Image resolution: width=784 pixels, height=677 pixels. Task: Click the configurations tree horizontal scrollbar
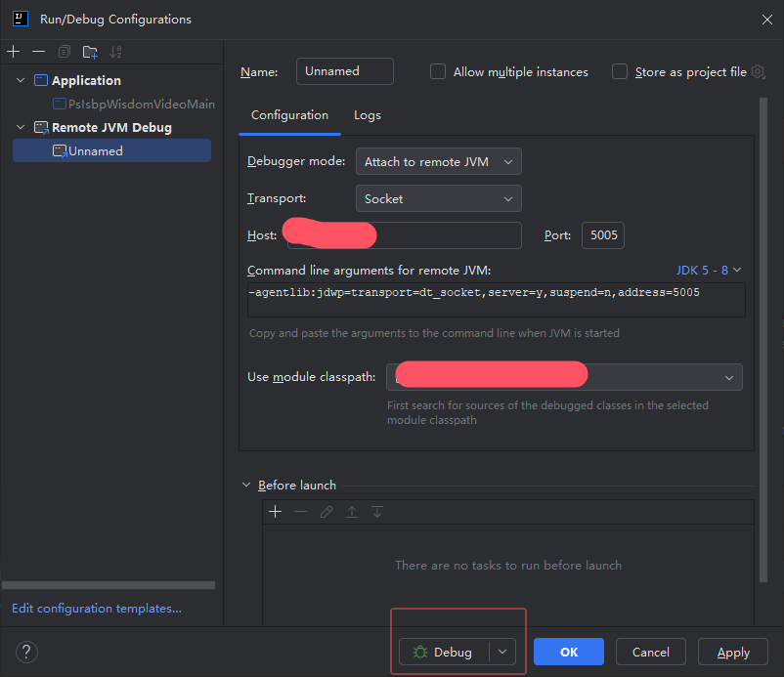109,585
